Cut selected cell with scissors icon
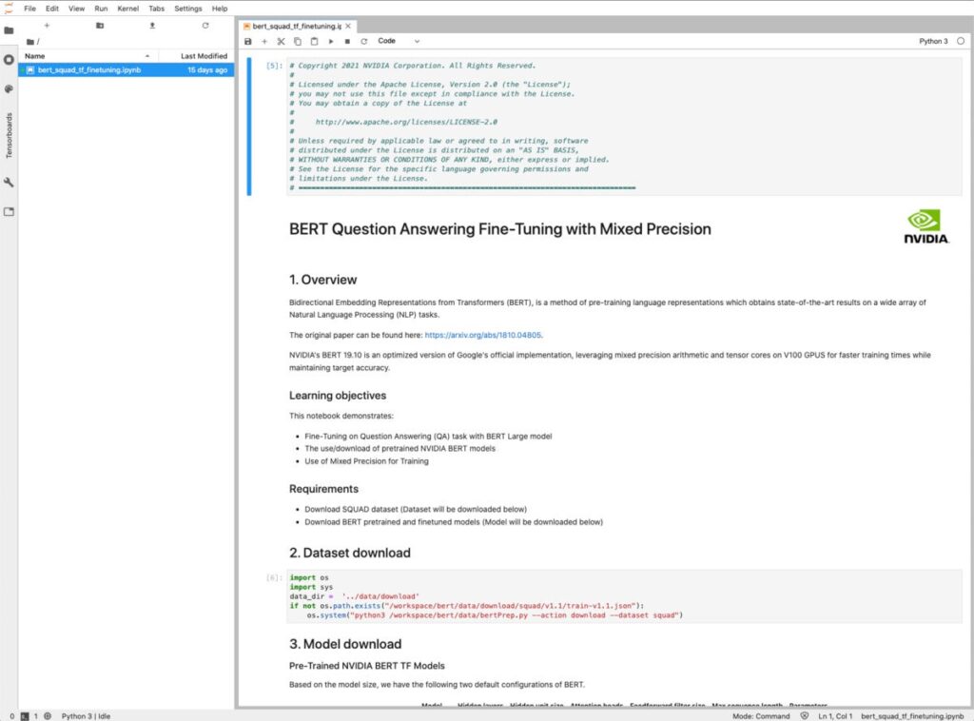 281,42
